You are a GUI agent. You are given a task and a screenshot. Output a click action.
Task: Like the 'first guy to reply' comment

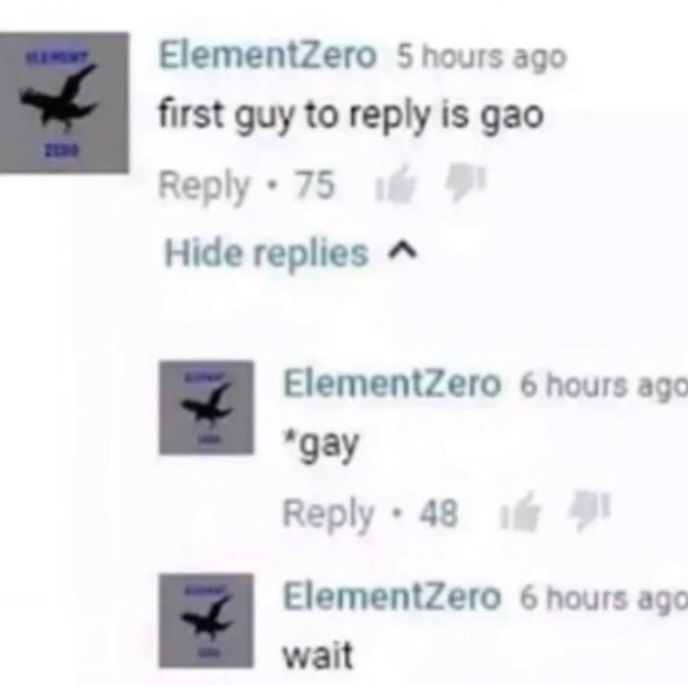[395, 184]
